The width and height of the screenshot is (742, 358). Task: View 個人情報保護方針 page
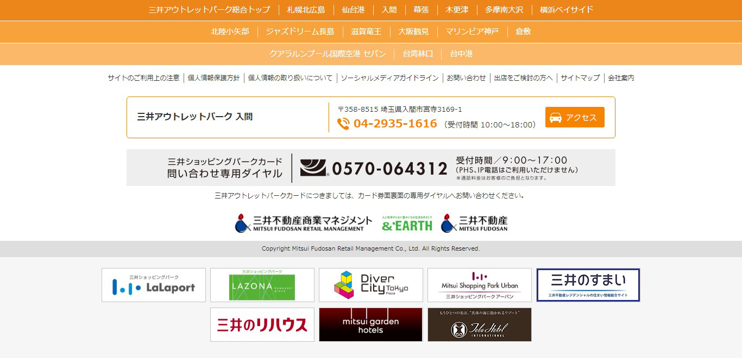[213, 78]
